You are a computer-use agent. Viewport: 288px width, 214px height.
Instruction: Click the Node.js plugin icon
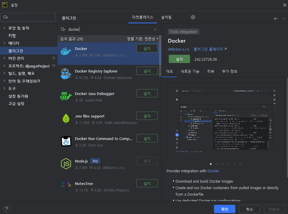(66, 164)
